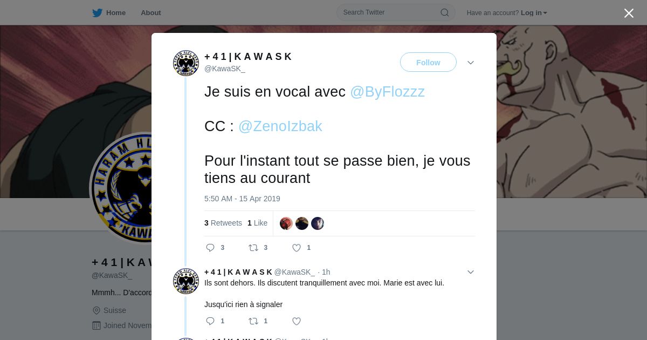Open KawaSK avatar on the first reply
The image size is (647, 340).
click(x=186, y=281)
